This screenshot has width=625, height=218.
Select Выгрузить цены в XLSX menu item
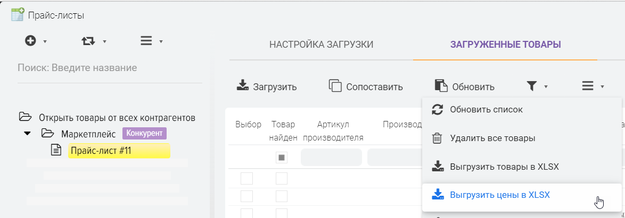tap(499, 195)
